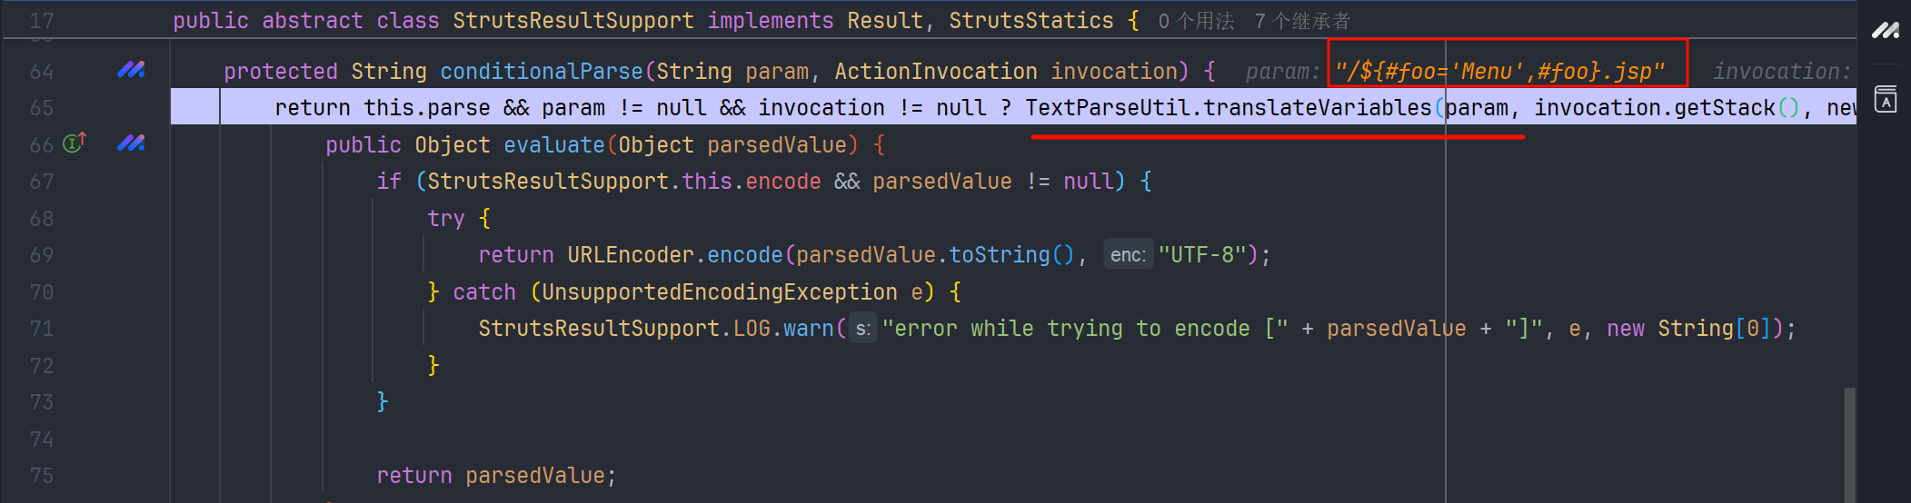Screen dimensions: 1911x503
Task: Open the "7 个继承者" inheritors hint
Action: click(x=1302, y=21)
